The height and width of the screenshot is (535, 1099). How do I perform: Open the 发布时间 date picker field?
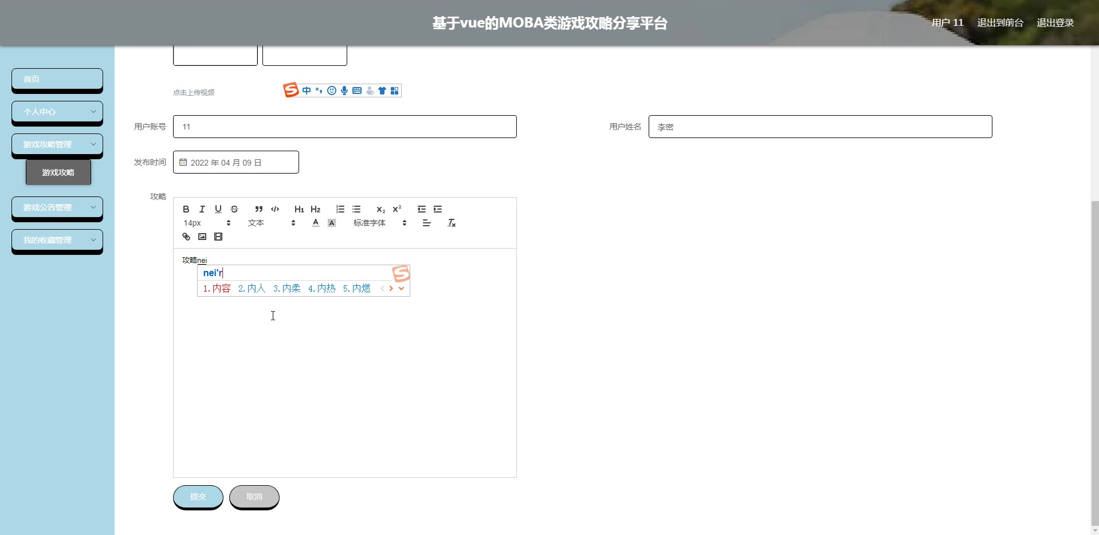[236, 162]
